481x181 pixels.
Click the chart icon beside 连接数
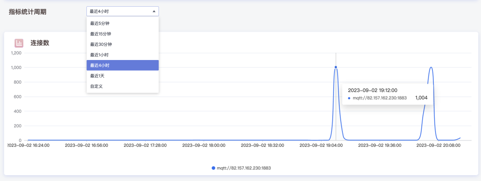coord(19,43)
